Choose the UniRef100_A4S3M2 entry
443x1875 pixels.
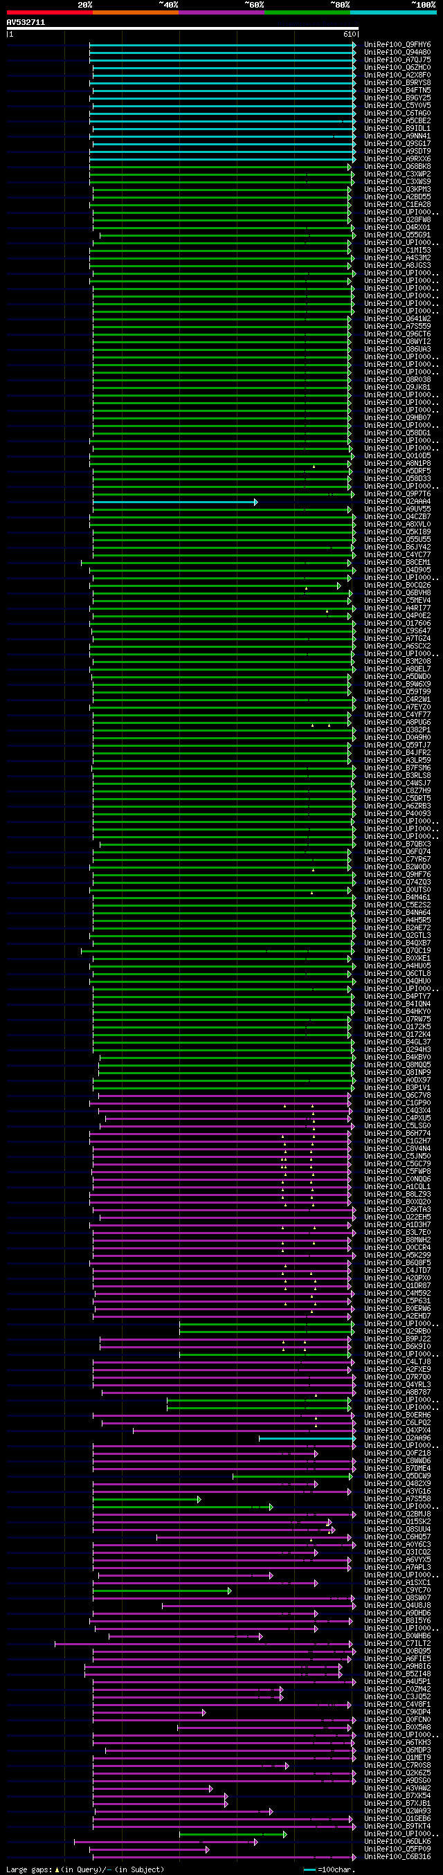[x=397, y=258]
